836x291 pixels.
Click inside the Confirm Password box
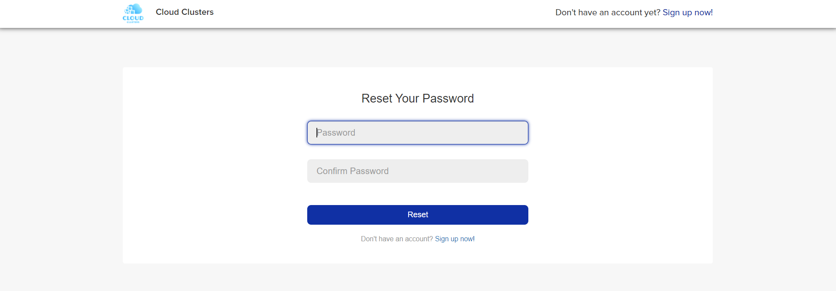(417, 171)
